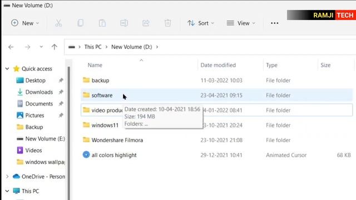
Task: Open Pictures in Quick access
Action: pyautogui.click(x=34, y=116)
